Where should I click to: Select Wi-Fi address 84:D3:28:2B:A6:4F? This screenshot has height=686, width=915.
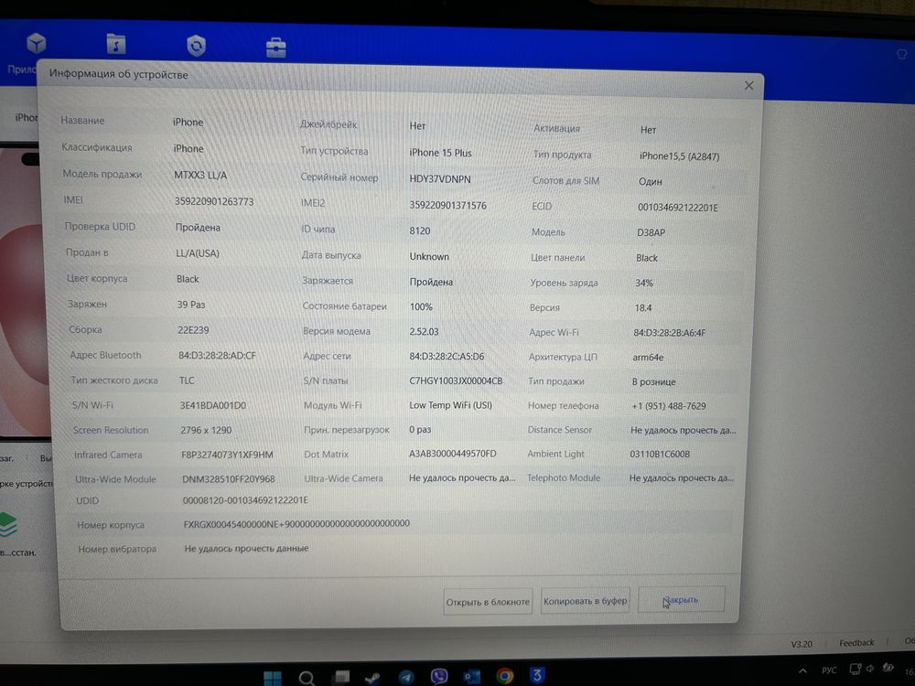pyautogui.click(x=670, y=333)
